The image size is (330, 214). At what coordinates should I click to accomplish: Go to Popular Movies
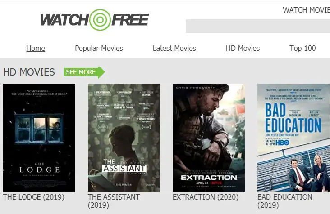coord(99,48)
